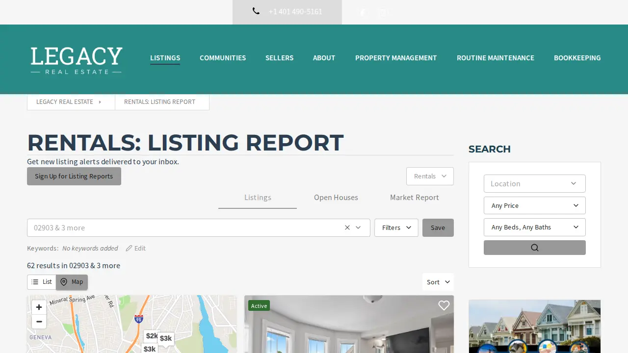This screenshot has height=353, width=628.
Task: Open the ABOUT nav item
Action: [324, 58]
